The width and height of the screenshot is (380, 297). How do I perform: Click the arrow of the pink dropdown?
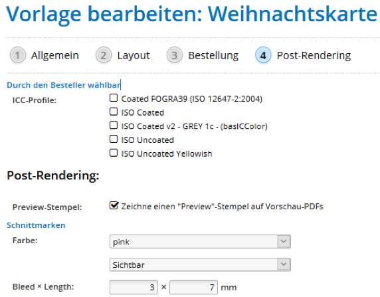click(284, 241)
